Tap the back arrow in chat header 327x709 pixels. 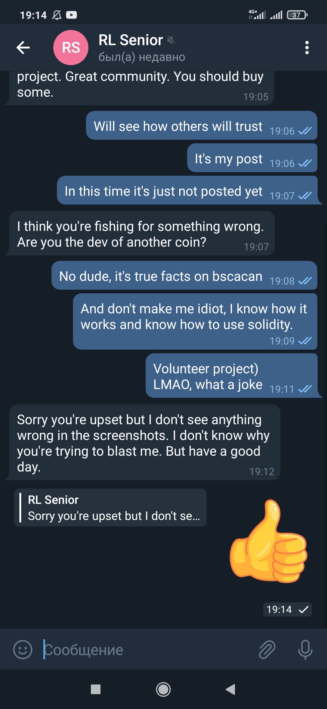(x=23, y=48)
